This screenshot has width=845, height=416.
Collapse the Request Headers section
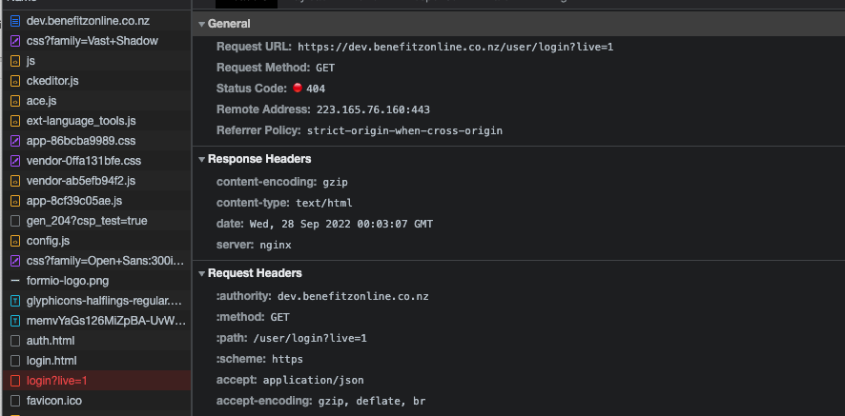pyautogui.click(x=201, y=273)
